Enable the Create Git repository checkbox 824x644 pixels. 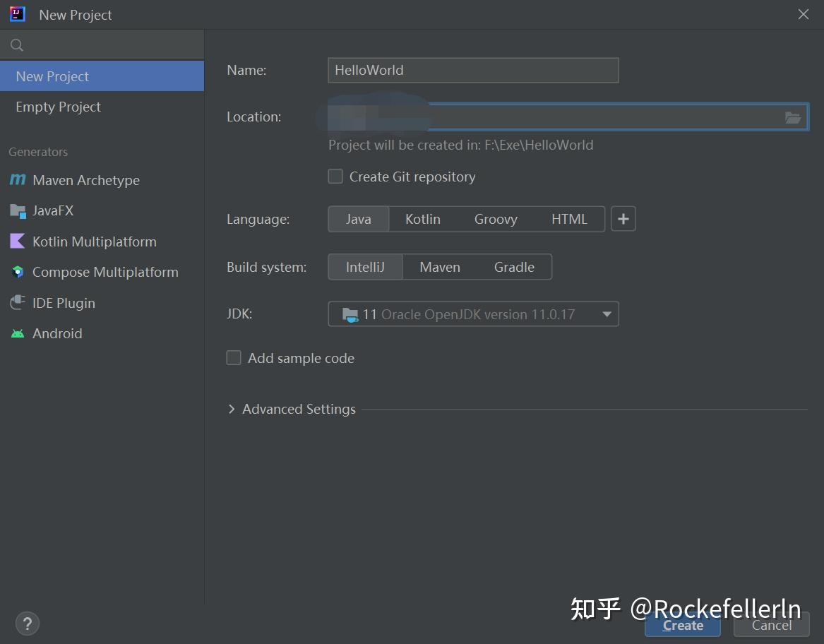pyautogui.click(x=335, y=176)
